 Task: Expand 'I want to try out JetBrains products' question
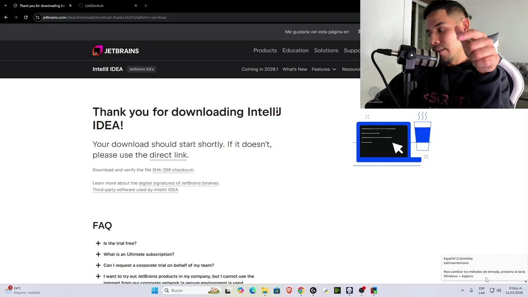point(175,279)
